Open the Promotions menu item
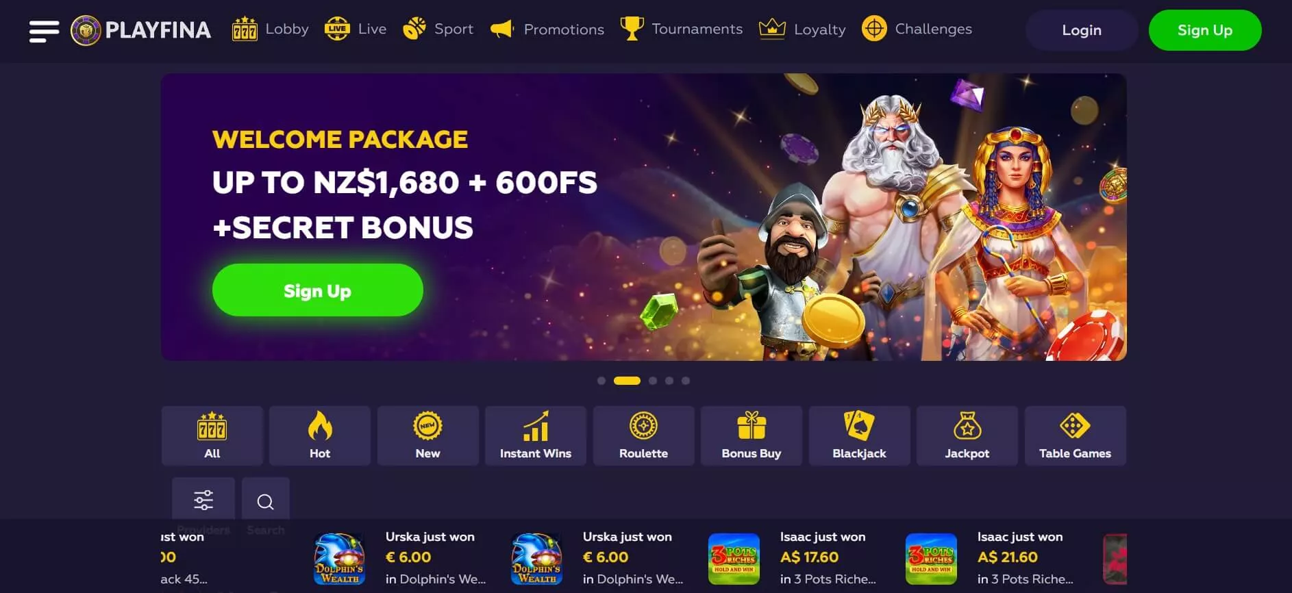This screenshot has height=593, width=1292. [x=548, y=29]
